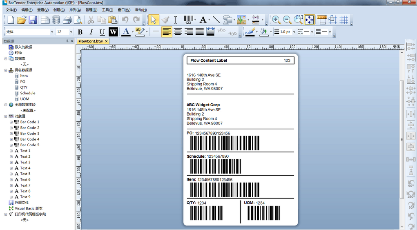This screenshot has height=230, width=417.
Task: Zoom out with minus magnifier
Action: (x=287, y=20)
